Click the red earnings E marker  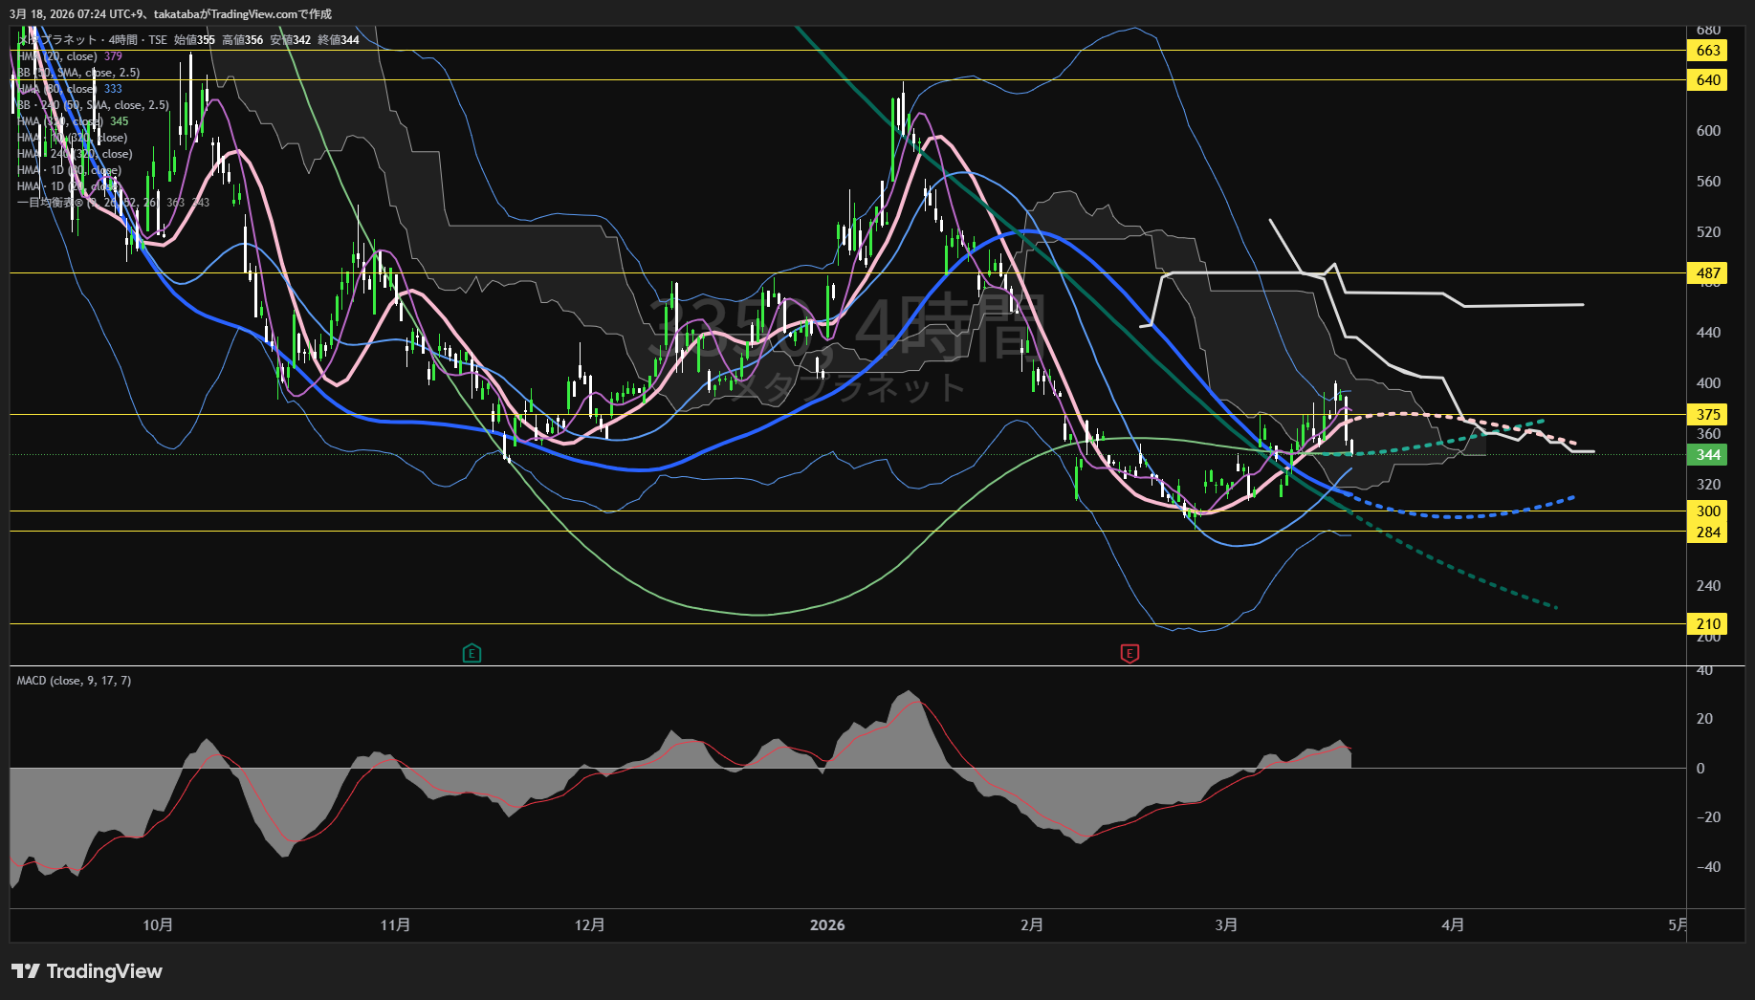point(1130,654)
